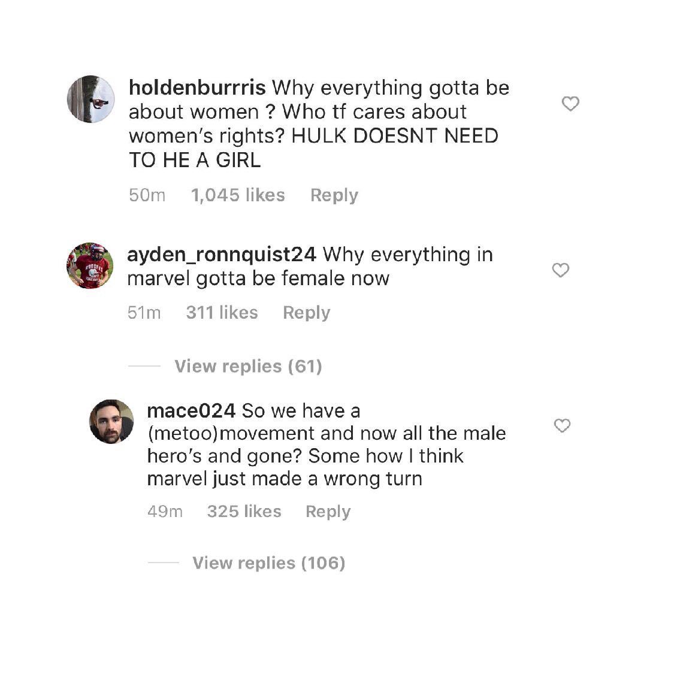
Task: Open holdenburrris profile picture
Action: tap(90, 99)
